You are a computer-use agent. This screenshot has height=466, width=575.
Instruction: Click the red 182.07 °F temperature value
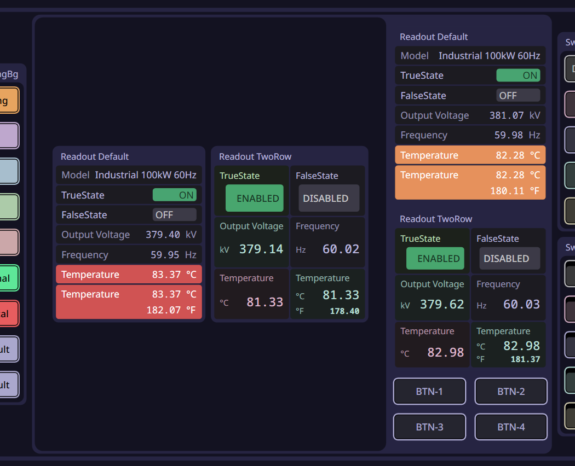[171, 310]
